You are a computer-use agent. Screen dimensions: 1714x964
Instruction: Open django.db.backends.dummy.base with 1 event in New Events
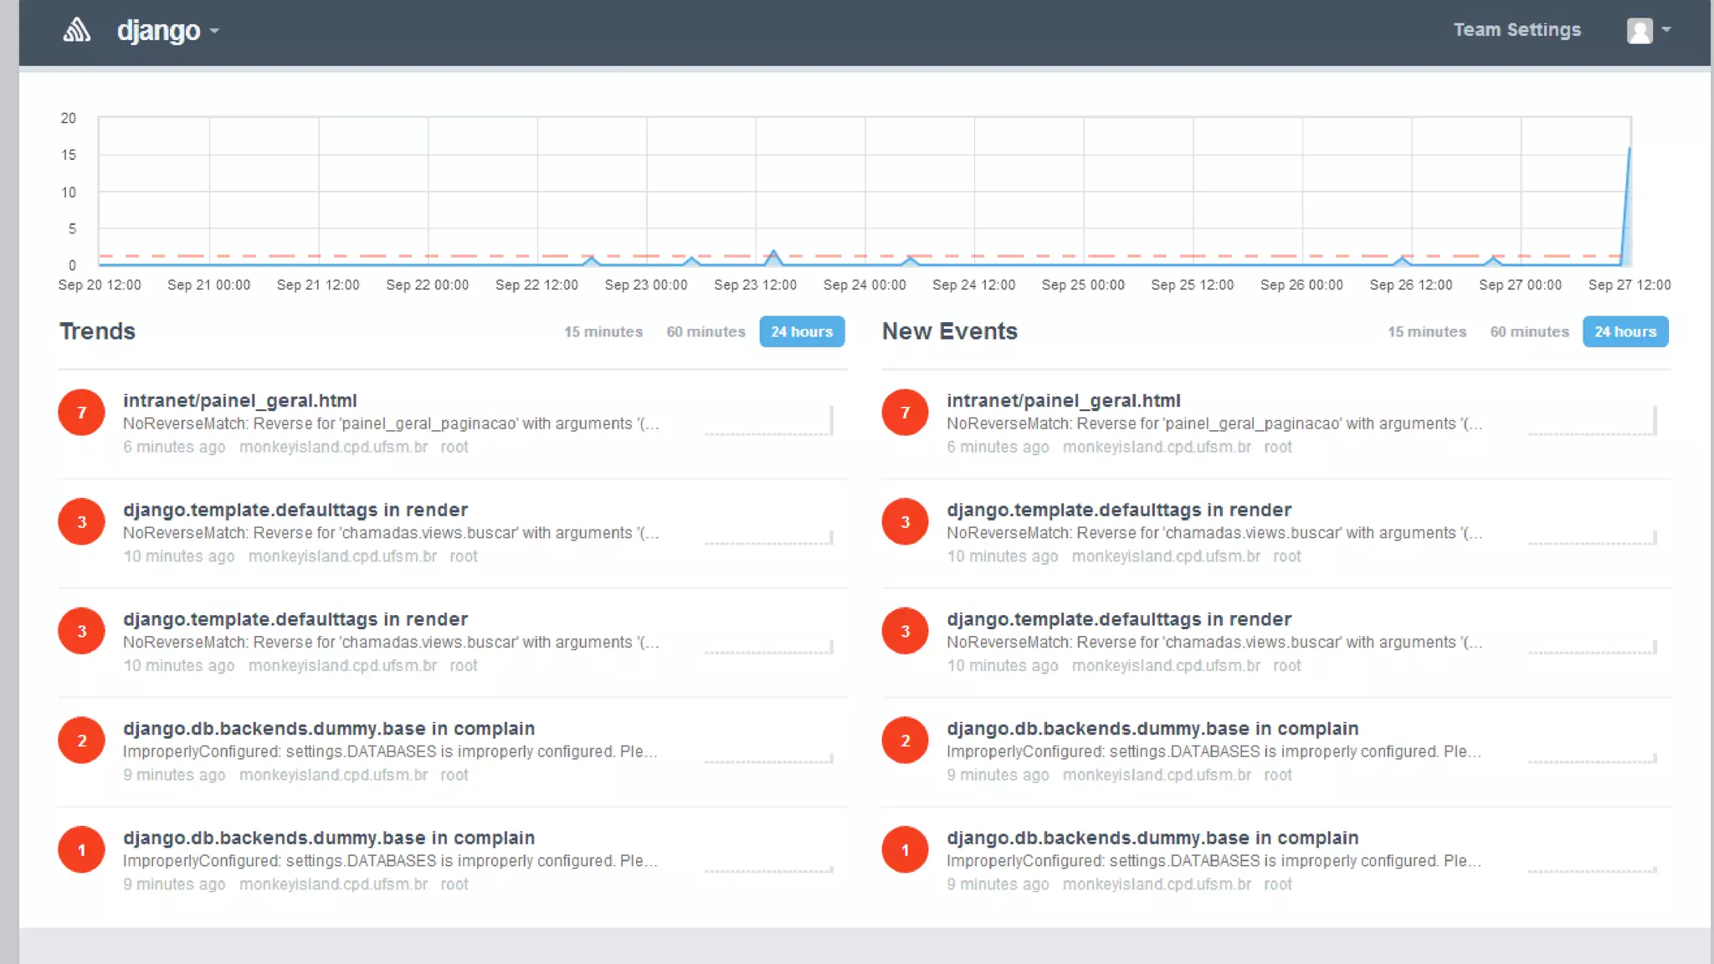1152,838
